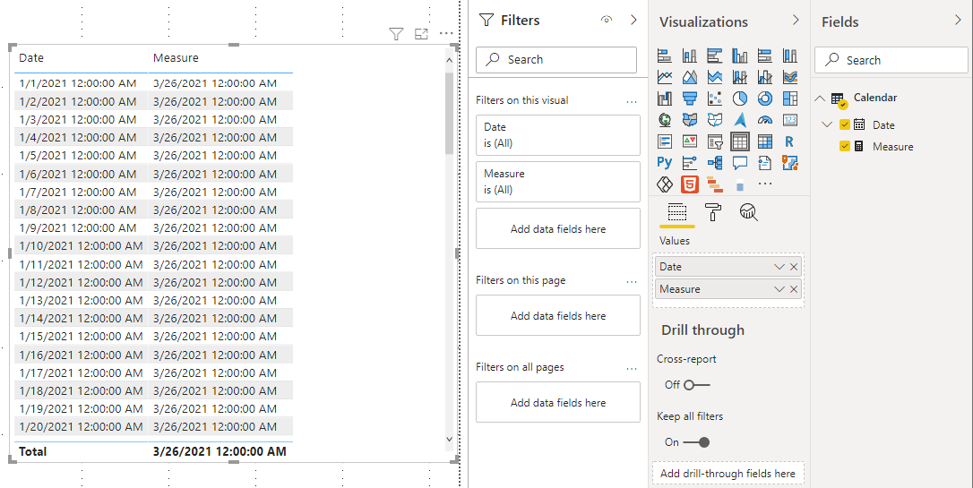Switch to the Format paint roller tab

coord(713,213)
